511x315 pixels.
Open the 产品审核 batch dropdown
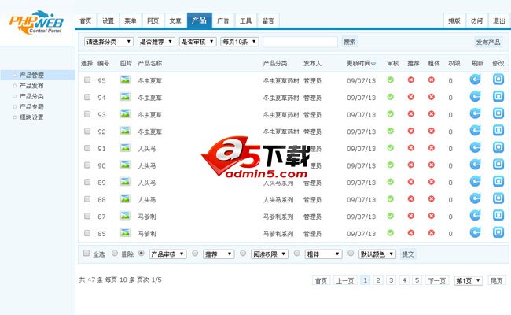tap(167, 254)
